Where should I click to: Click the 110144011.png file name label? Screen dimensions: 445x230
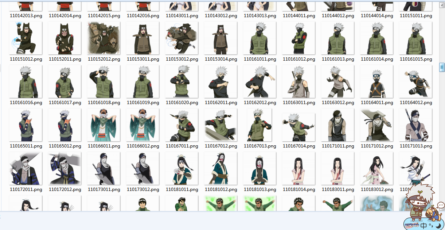(299, 16)
